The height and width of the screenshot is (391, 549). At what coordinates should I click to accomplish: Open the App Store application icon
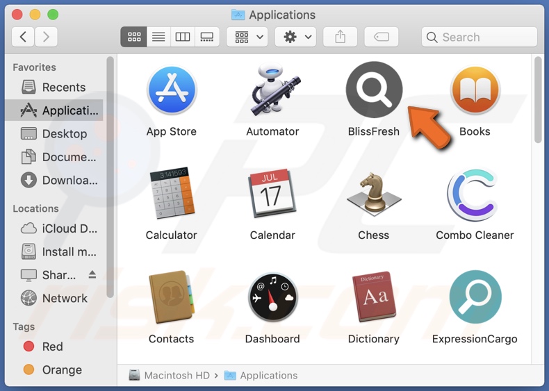tap(172, 90)
